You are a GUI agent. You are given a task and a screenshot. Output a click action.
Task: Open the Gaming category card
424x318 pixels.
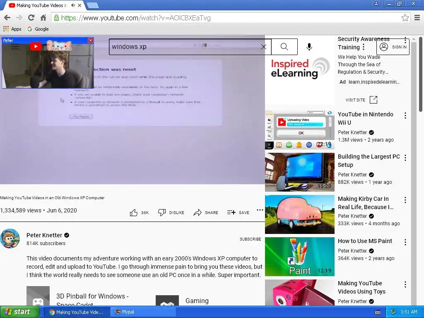(x=183, y=301)
